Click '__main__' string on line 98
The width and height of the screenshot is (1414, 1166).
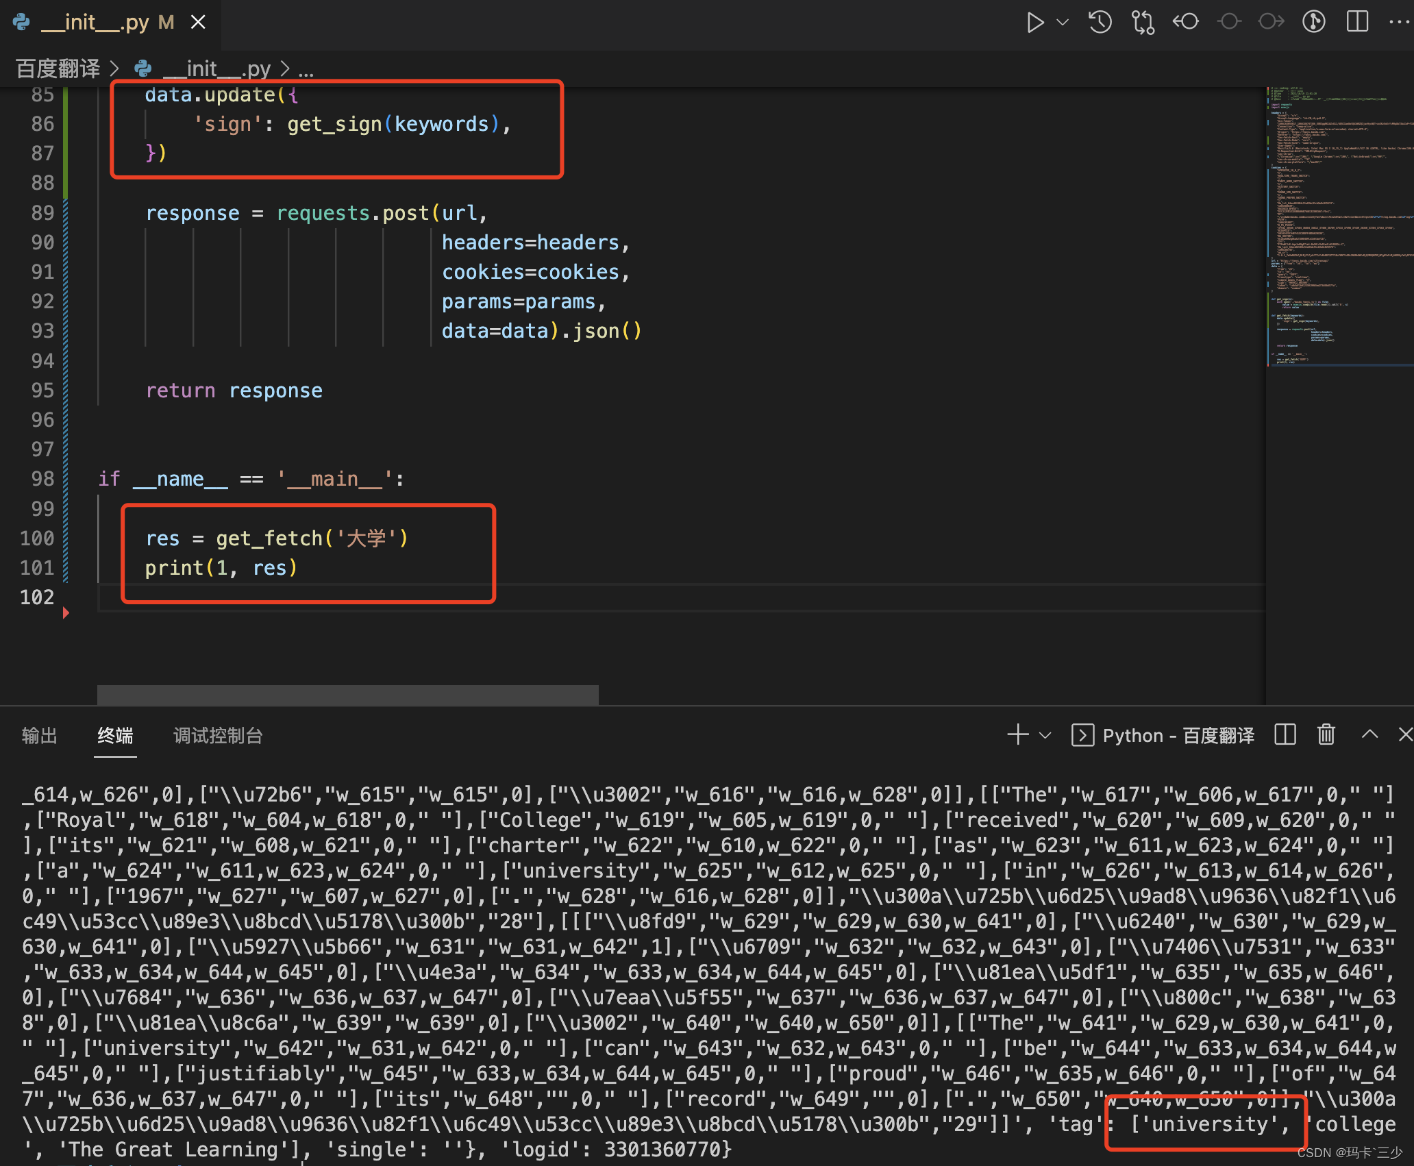point(335,478)
